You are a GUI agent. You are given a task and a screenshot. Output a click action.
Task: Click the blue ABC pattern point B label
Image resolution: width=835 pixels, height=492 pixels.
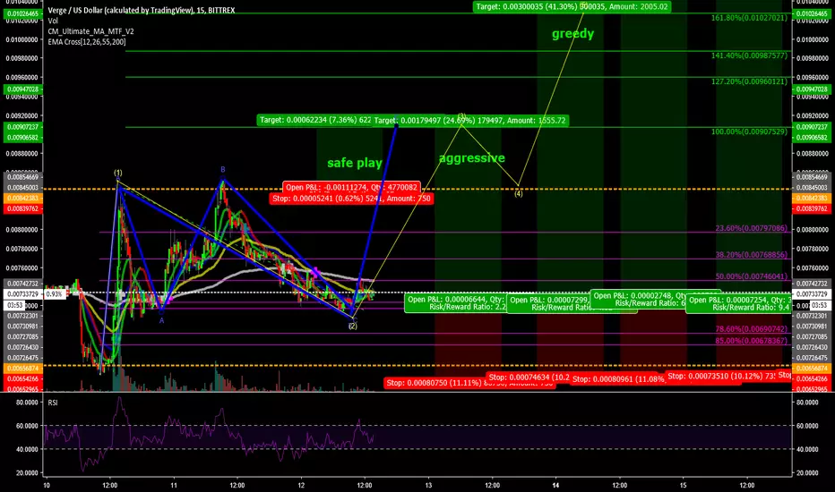coord(223,170)
